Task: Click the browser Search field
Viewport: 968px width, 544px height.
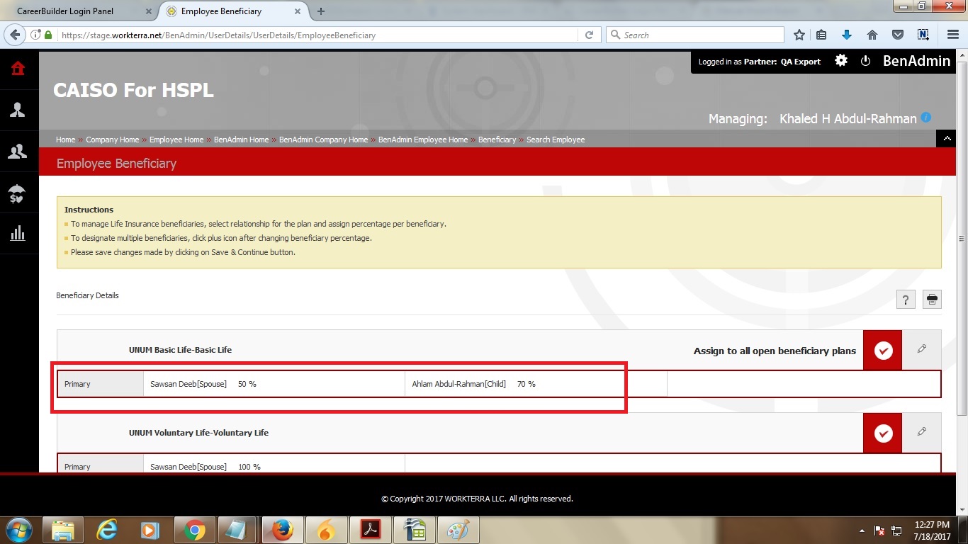Action: point(694,35)
